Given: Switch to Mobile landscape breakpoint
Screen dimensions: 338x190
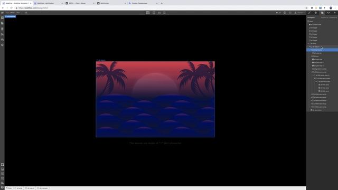Looking at the screenshot, I should pyautogui.click(x=159, y=13).
